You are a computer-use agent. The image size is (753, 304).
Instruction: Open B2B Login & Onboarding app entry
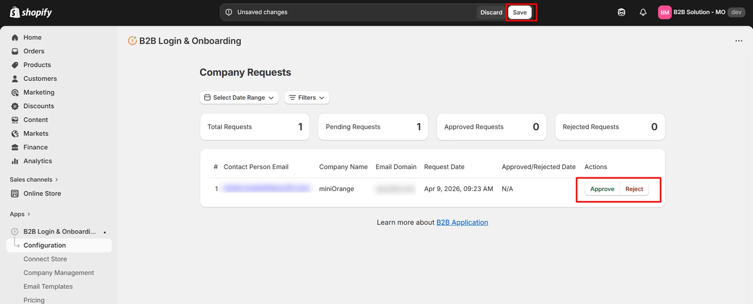(59, 232)
